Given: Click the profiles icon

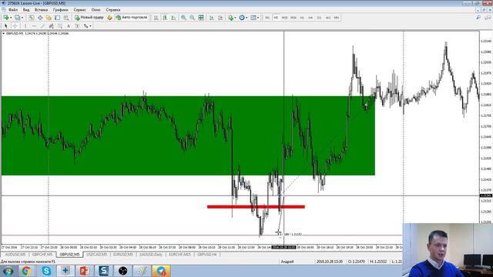Looking at the screenshot, I should pyautogui.click(x=18, y=18).
